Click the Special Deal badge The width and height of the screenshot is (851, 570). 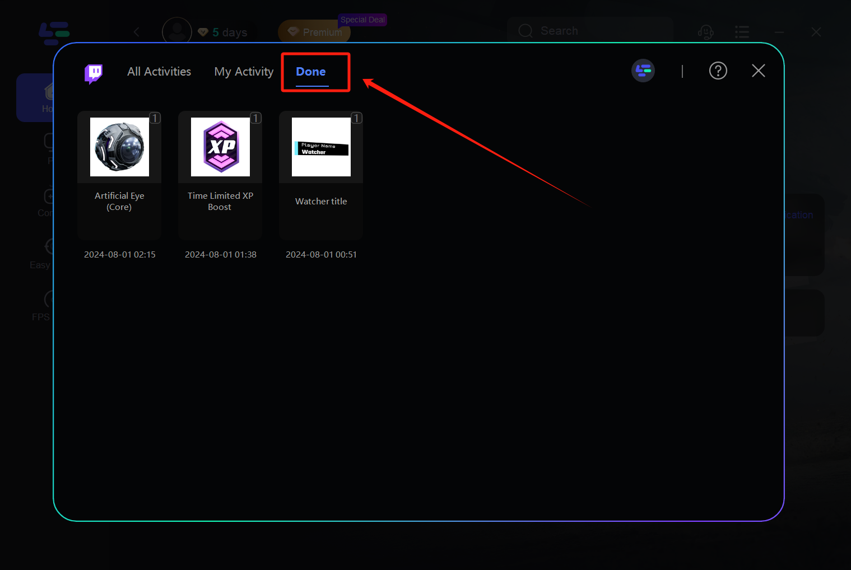point(362,20)
